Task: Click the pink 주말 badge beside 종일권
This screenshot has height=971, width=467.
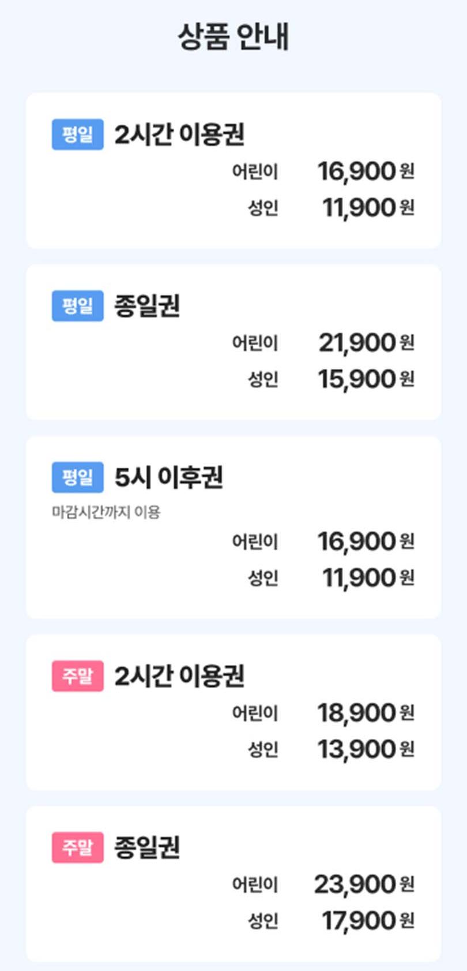Action: pyautogui.click(x=77, y=847)
